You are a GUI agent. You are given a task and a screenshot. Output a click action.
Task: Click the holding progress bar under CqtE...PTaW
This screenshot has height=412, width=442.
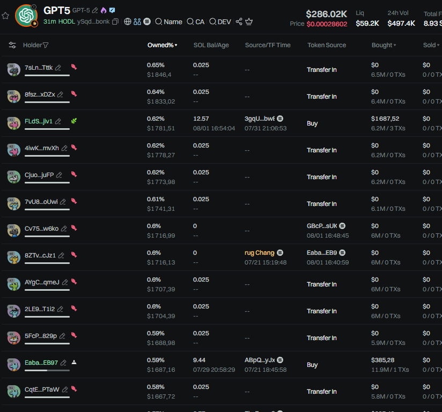click(47, 397)
